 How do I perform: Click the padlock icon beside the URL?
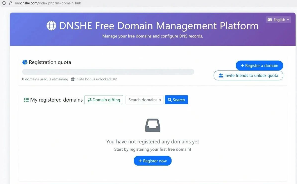pyautogui.click(x=10, y=3)
